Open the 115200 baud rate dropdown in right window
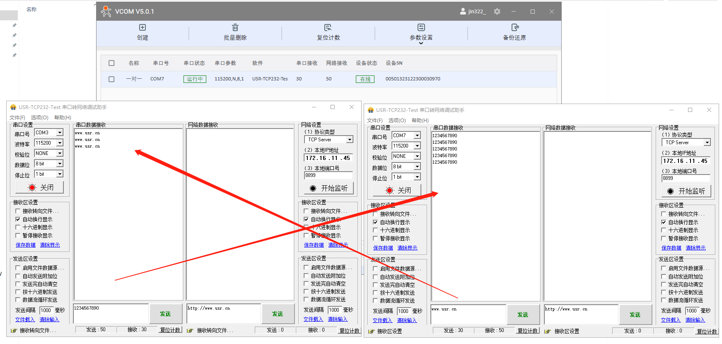This screenshot has width=722, height=344. pos(417,146)
